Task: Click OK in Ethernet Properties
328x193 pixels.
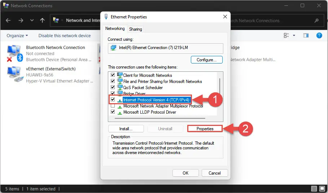Action: (185, 173)
